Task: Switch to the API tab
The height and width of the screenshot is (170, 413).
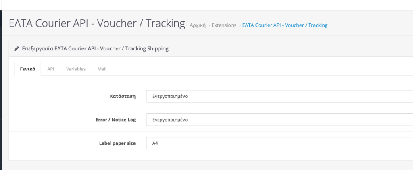Action: [x=50, y=69]
